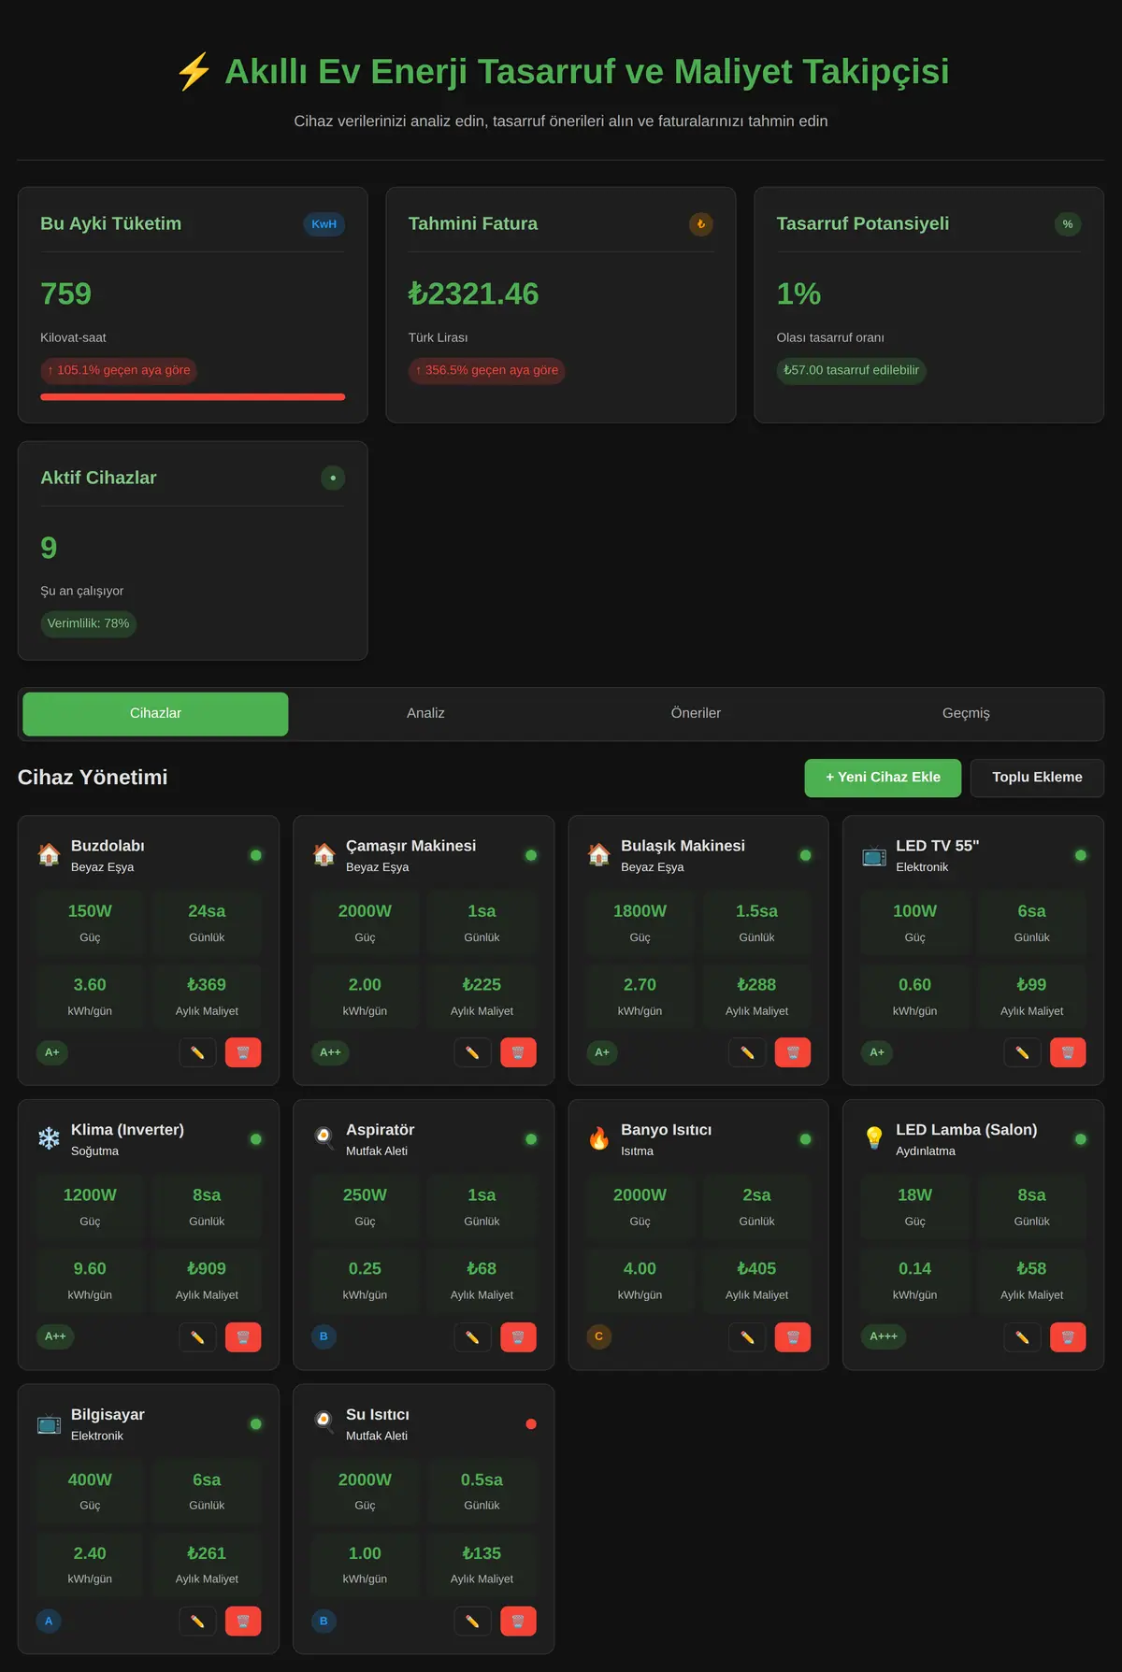Screen dimensions: 1122x1672
Task: Toggle Aspiratör status indicator dot
Action: [531, 1139]
